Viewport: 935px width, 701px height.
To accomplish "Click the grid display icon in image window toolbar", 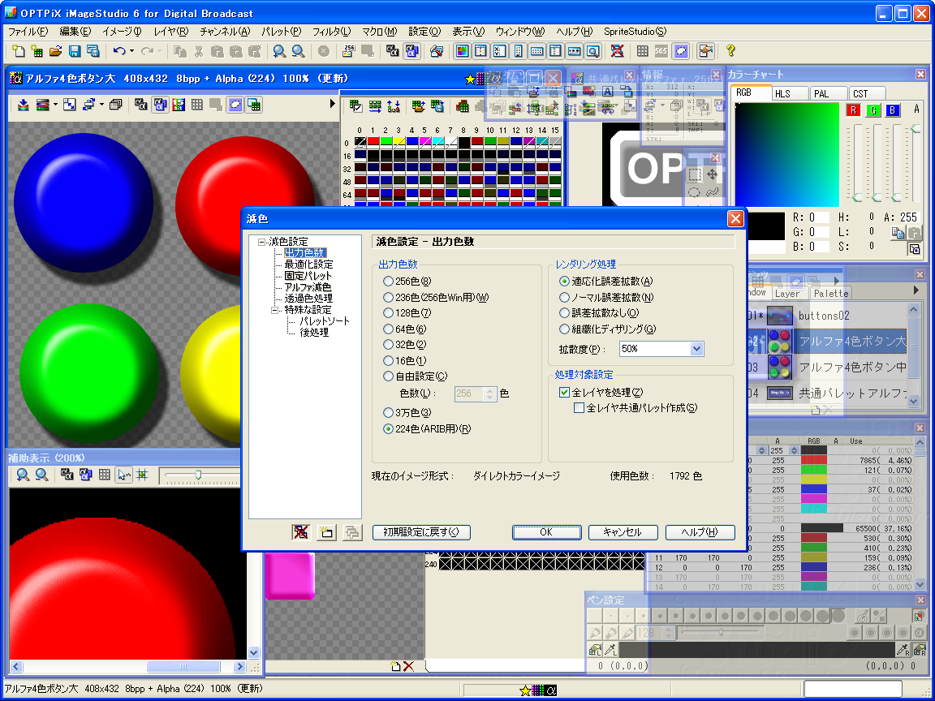I will pyautogui.click(x=196, y=105).
